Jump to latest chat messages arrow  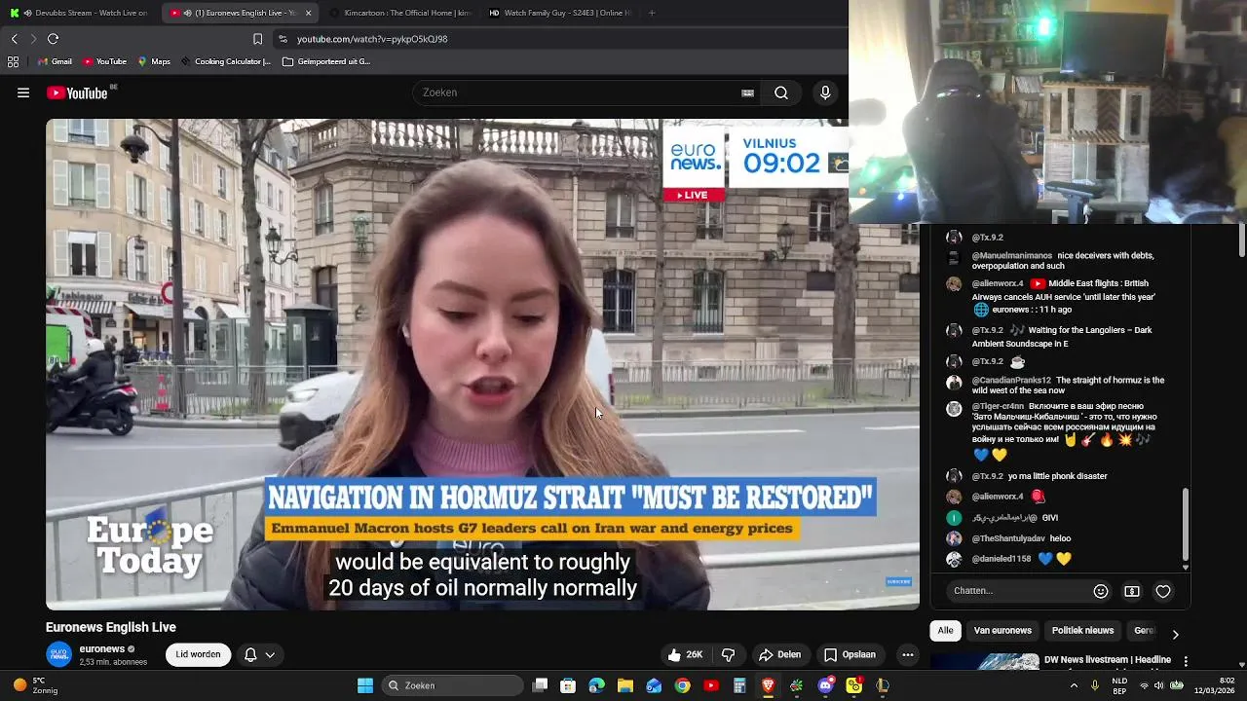[1186, 567]
